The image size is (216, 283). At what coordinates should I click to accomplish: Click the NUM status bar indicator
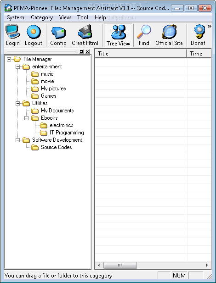(x=179, y=276)
